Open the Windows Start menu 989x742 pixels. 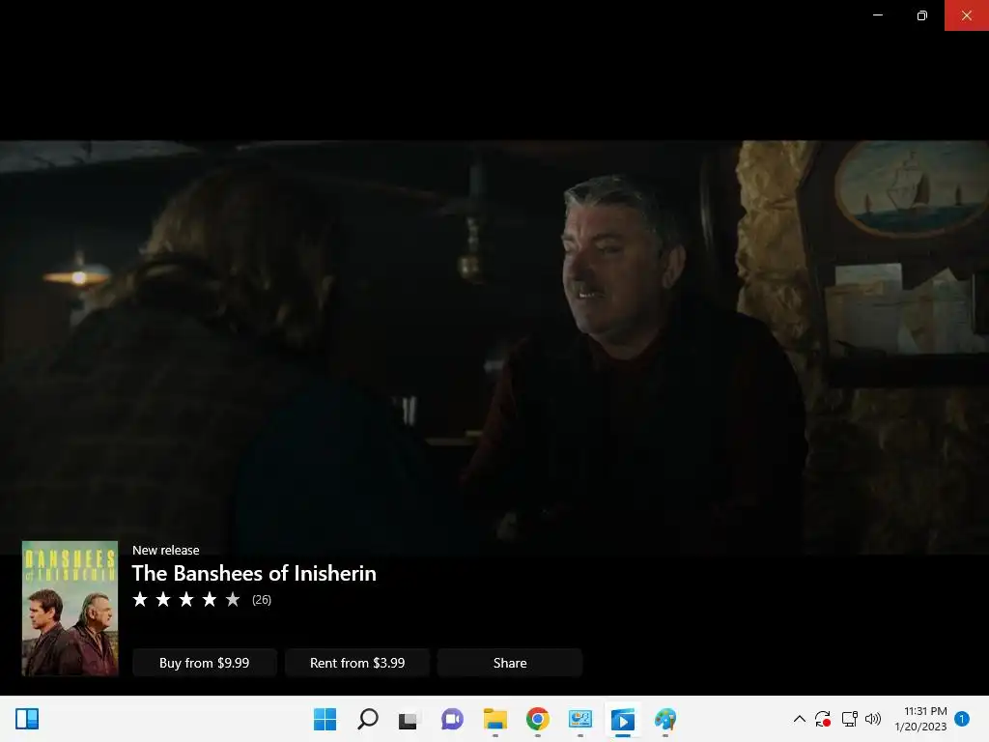325,719
